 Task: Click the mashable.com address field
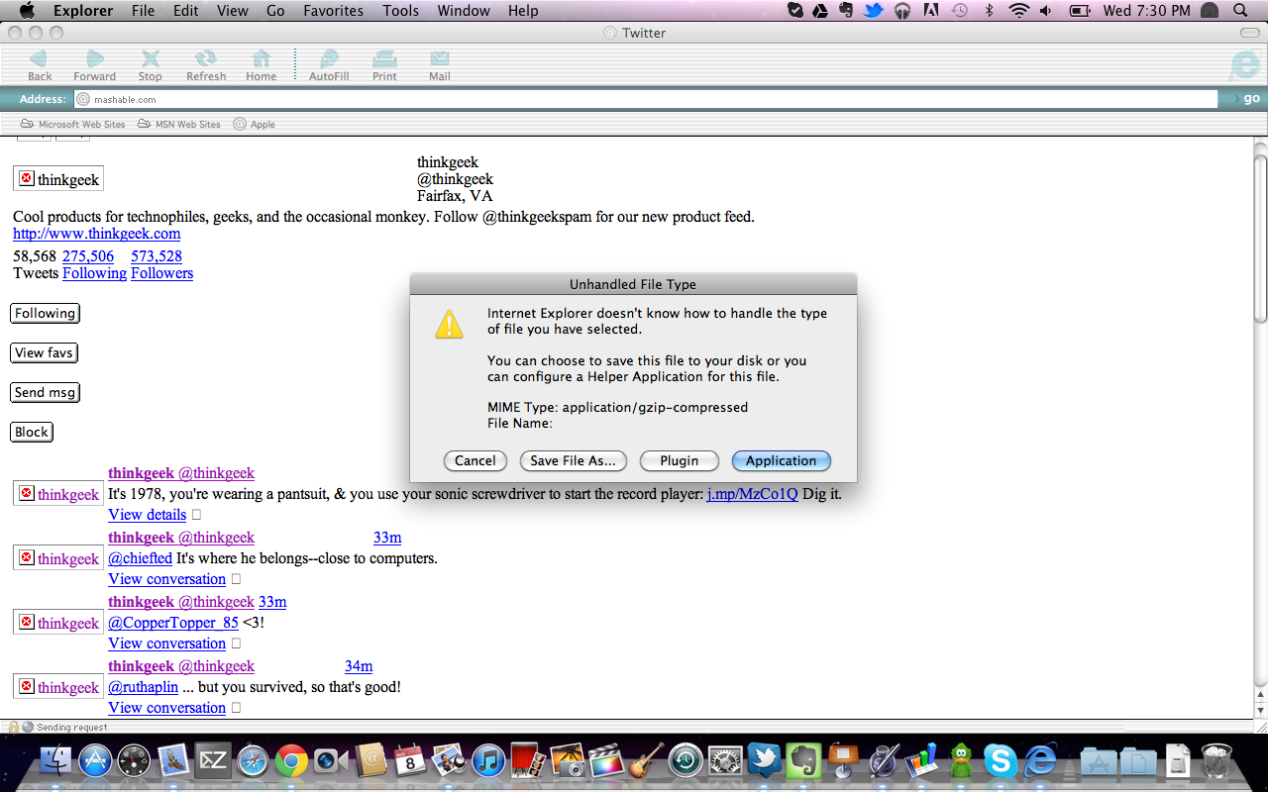click(x=646, y=99)
